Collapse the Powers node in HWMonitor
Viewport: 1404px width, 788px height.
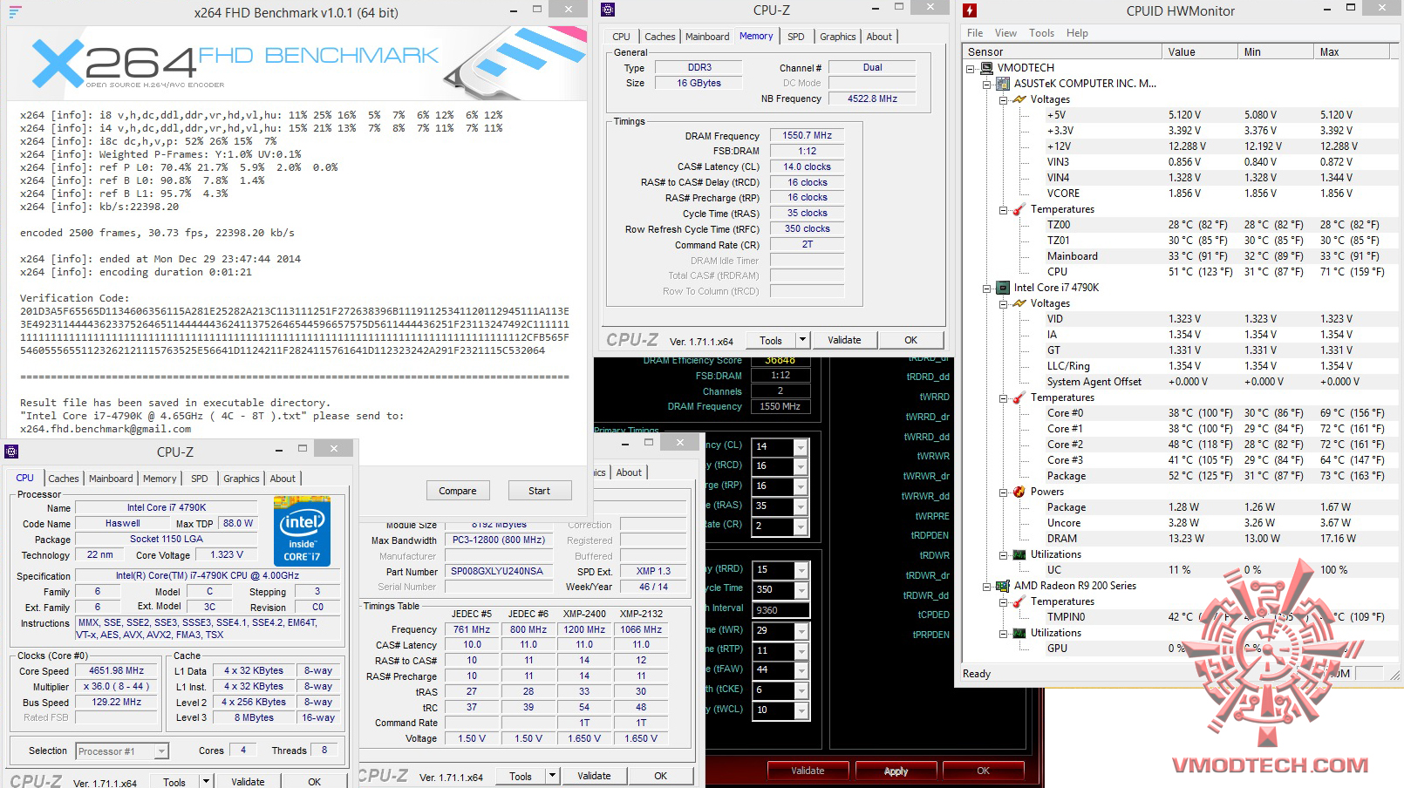(x=1004, y=492)
